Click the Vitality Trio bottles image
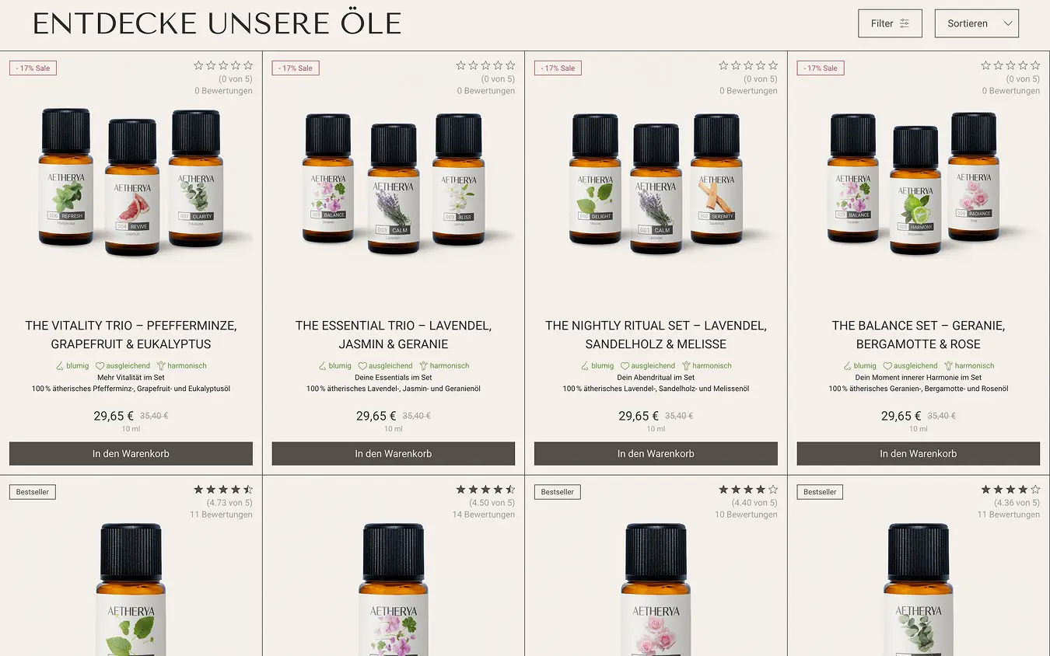 click(131, 184)
